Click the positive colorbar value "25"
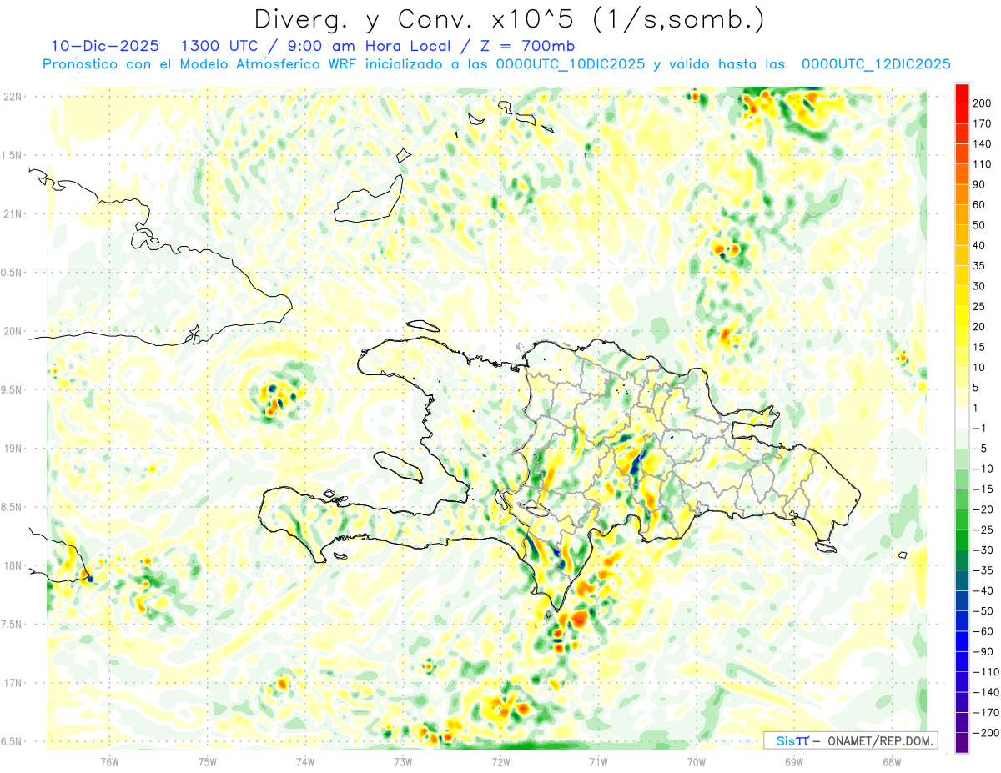The image size is (1001, 773). [x=980, y=306]
